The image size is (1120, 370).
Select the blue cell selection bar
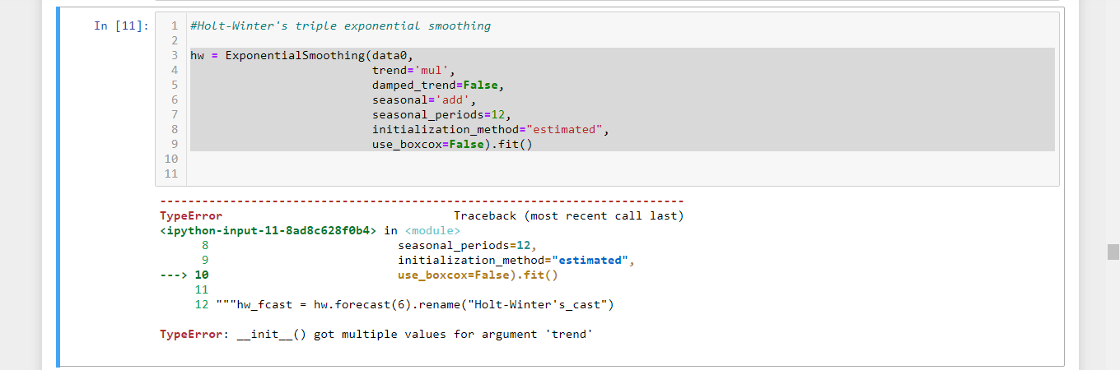click(x=58, y=187)
